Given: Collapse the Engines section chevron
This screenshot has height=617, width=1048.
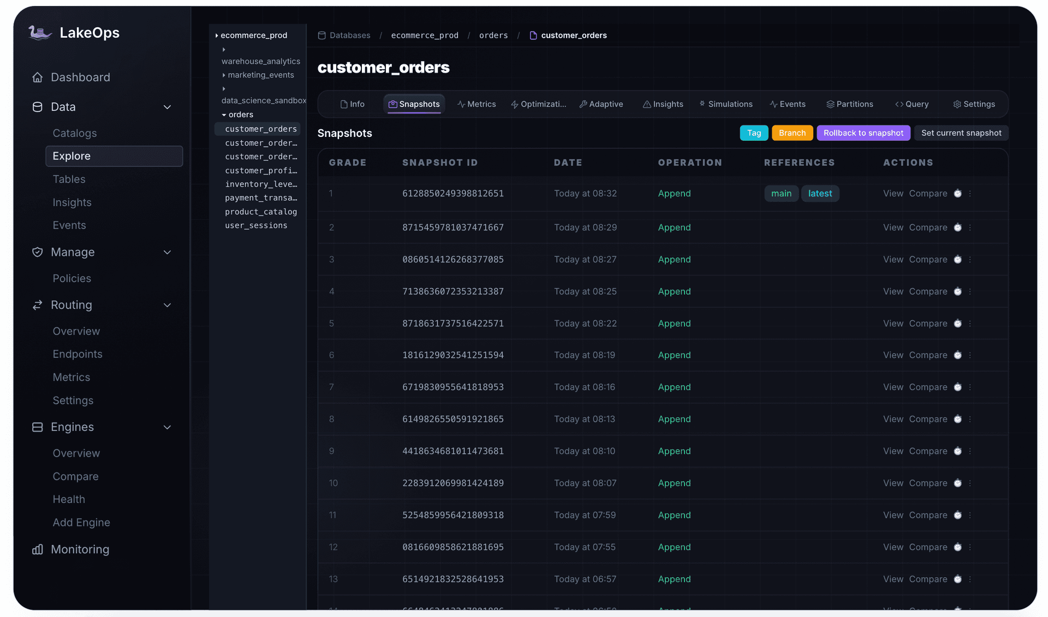Looking at the screenshot, I should (x=168, y=427).
